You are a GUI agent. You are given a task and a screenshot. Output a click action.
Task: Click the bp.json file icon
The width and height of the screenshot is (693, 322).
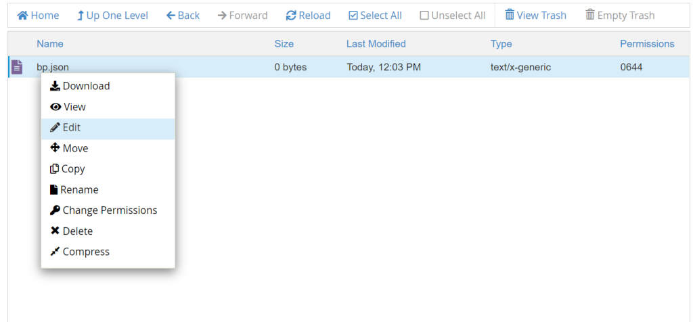(17, 67)
